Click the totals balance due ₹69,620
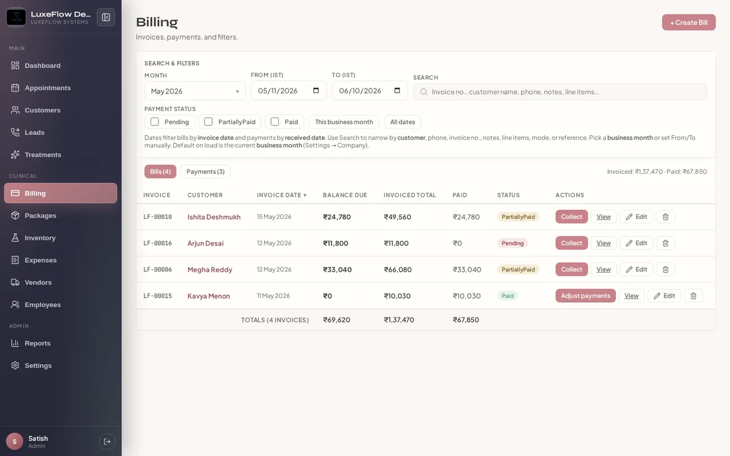Viewport: 730px width, 456px height. [336, 320]
